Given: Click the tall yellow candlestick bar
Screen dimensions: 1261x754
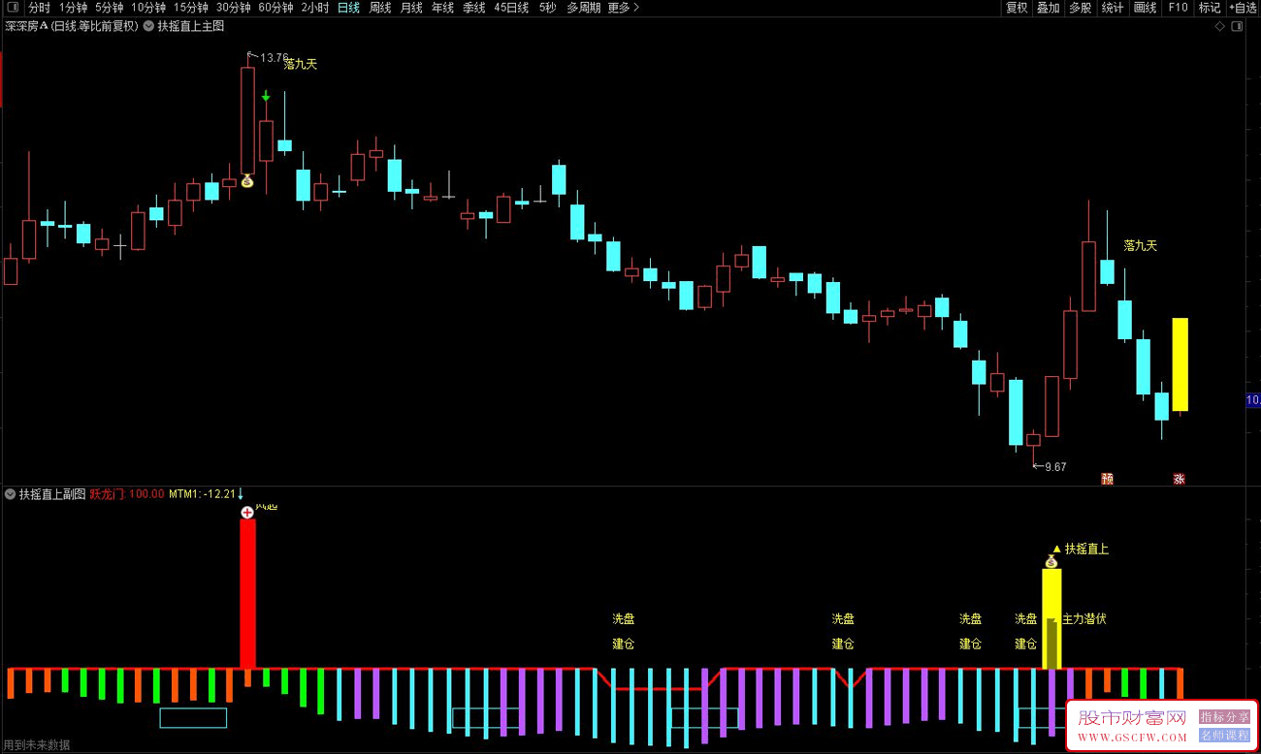Looking at the screenshot, I should click(1180, 363).
